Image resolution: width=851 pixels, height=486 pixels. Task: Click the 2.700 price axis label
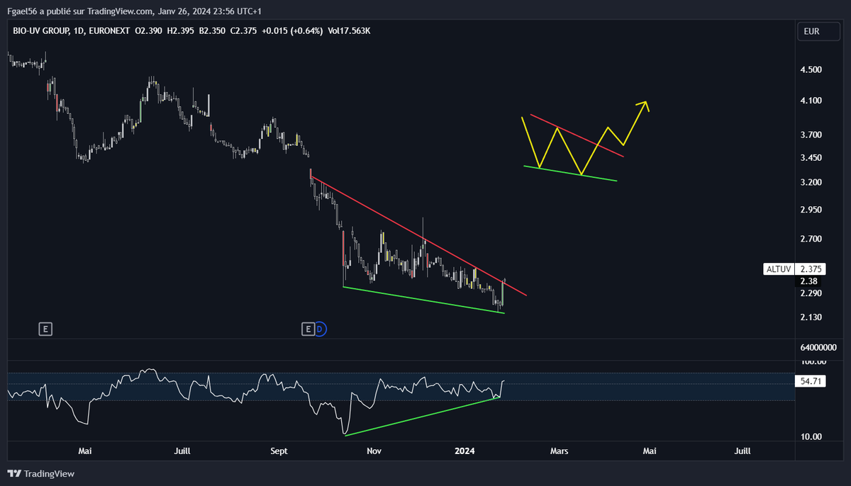tap(810, 239)
